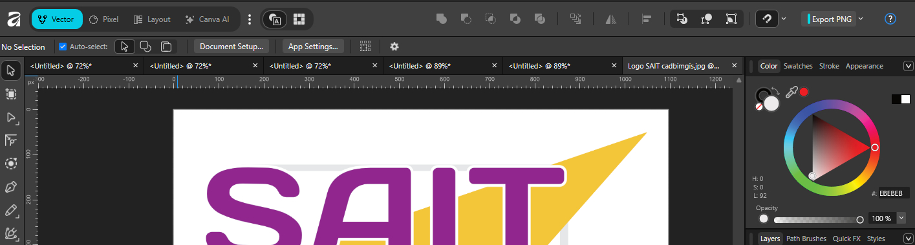Open the snapping options dropdown arrow
The image size is (915, 245).
click(784, 19)
